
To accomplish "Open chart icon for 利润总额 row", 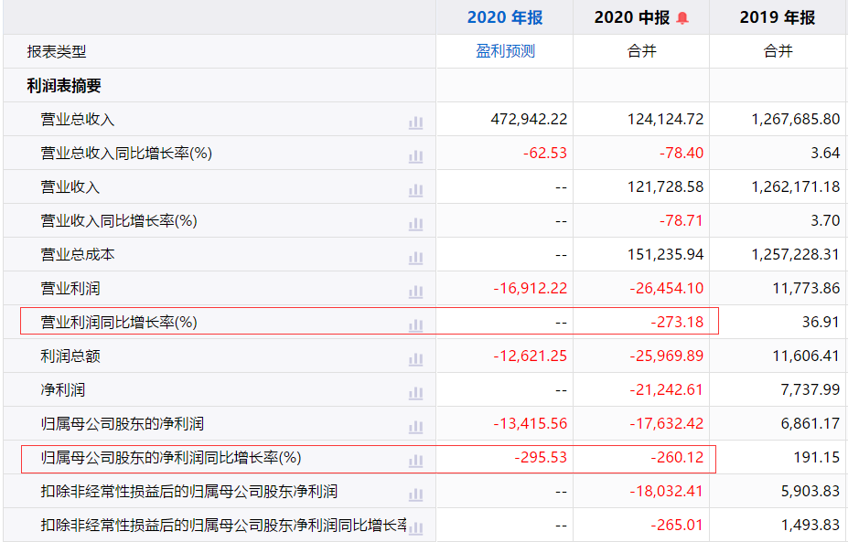I will [415, 359].
